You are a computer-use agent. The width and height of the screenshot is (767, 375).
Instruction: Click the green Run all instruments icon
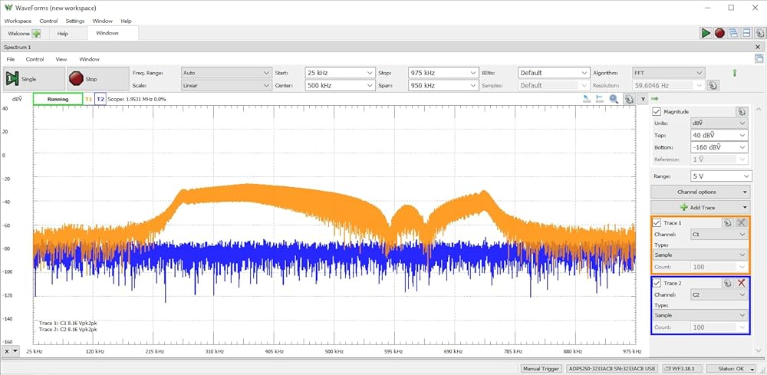point(706,33)
